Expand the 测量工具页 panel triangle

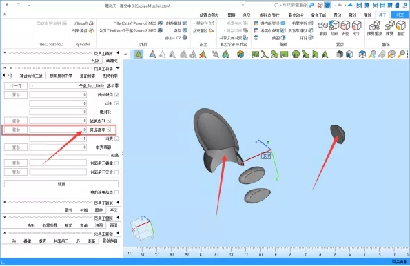118,218
